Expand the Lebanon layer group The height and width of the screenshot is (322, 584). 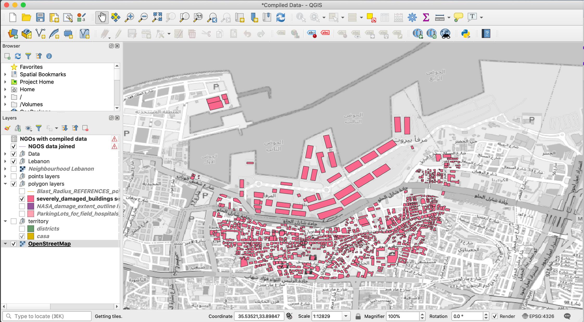click(5, 161)
